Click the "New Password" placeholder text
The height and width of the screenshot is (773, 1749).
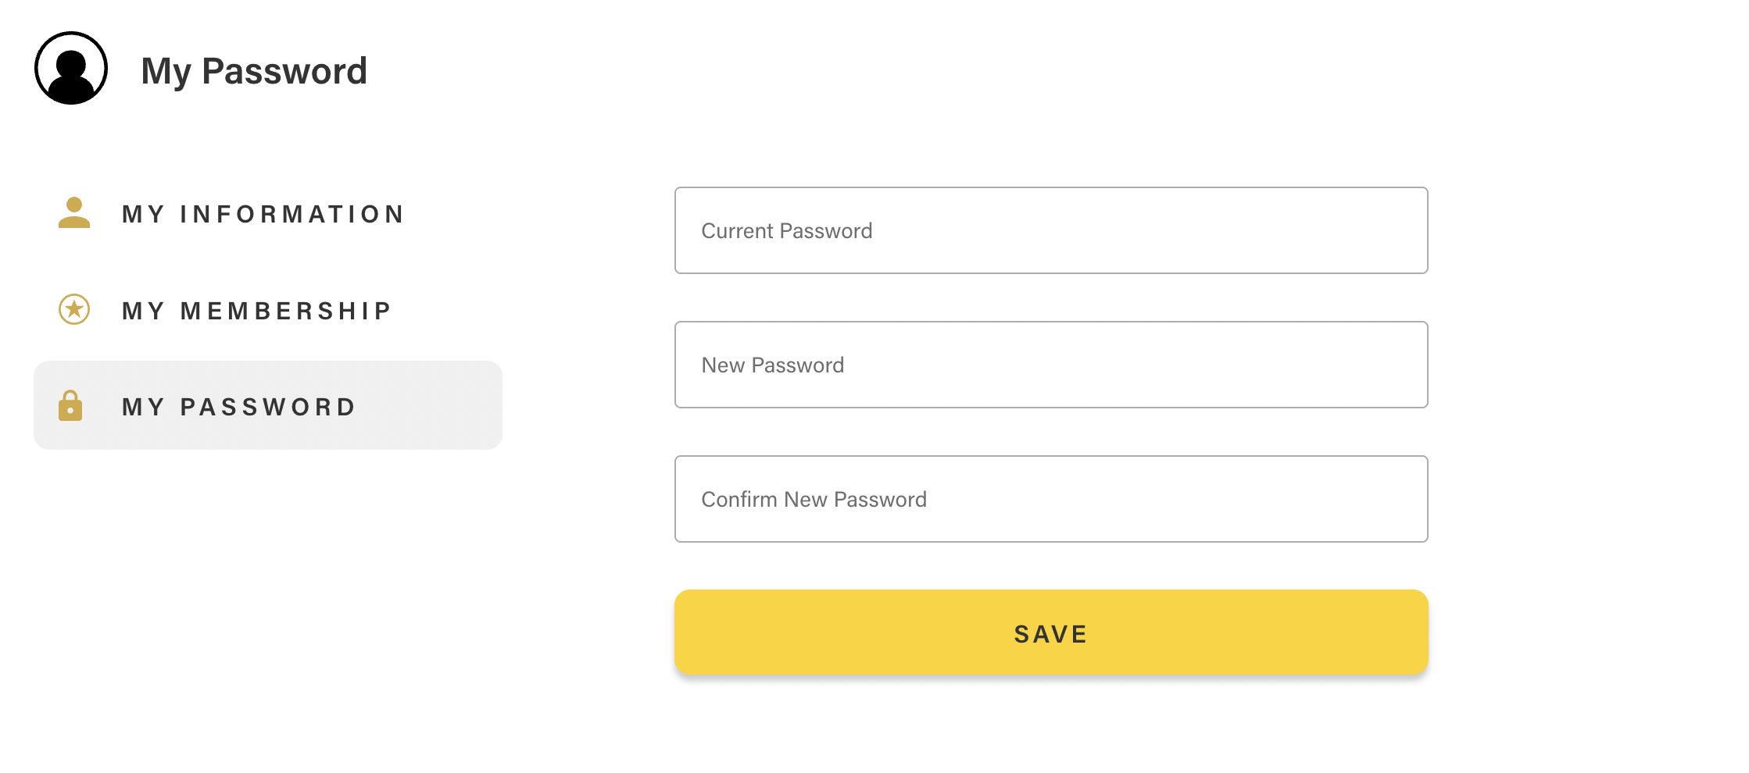773,365
